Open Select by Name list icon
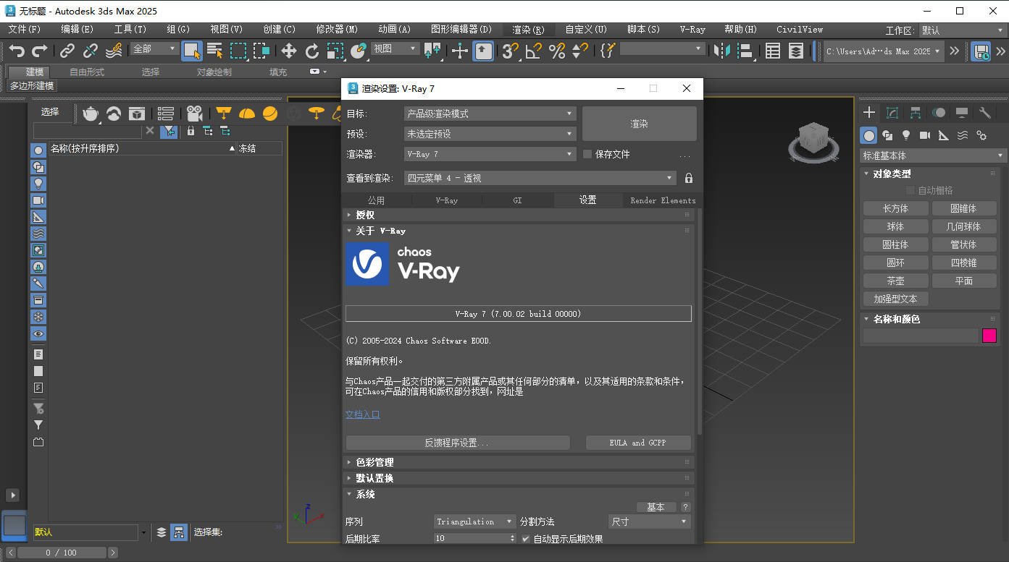This screenshot has height=562, width=1009. (x=214, y=51)
